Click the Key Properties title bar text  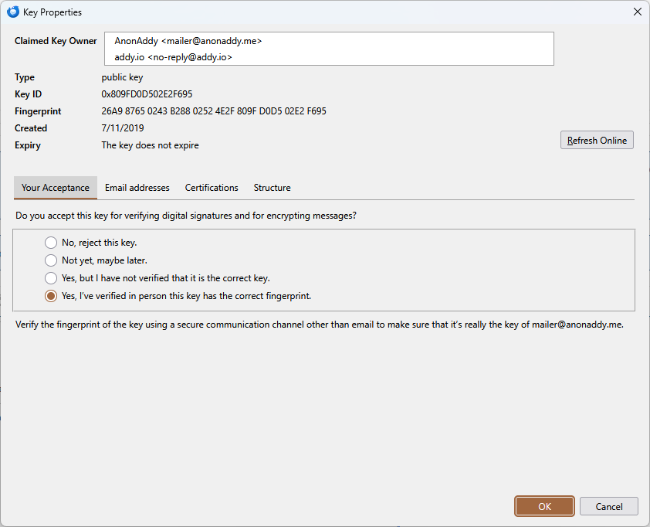pyautogui.click(x=52, y=12)
